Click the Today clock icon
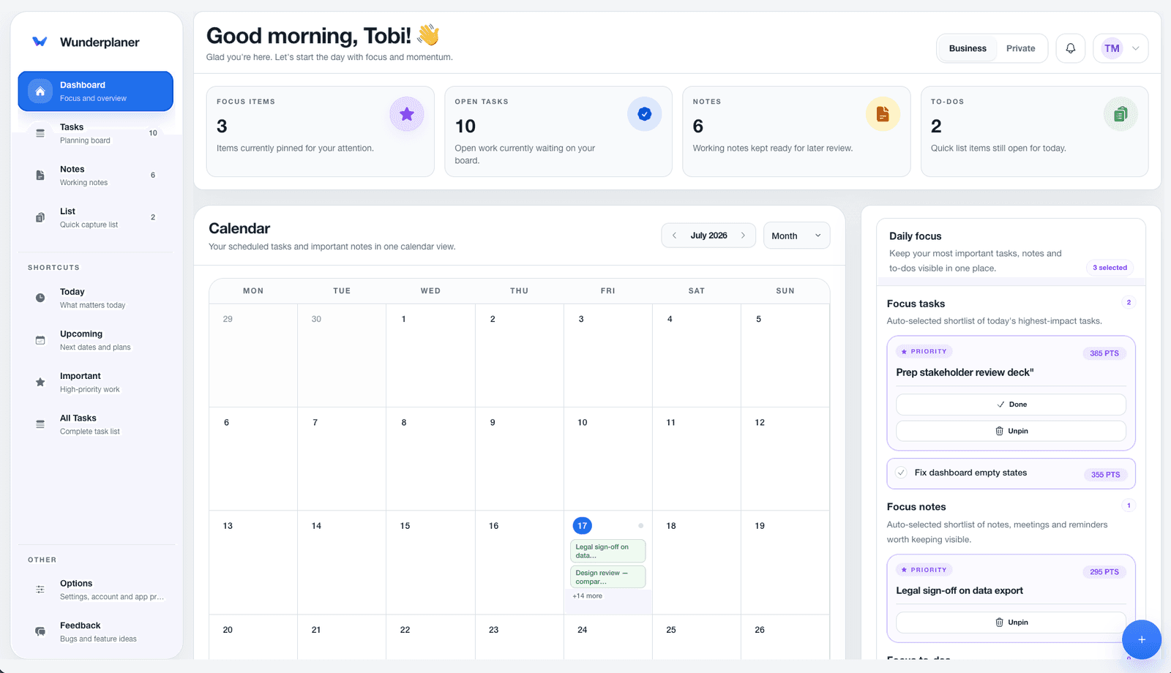This screenshot has width=1171, height=673. click(40, 298)
